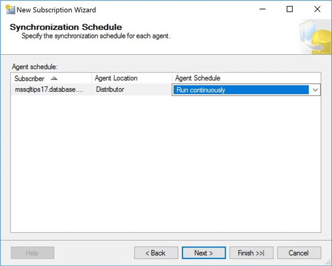The height and width of the screenshot is (266, 332).
Task: Maximize the wizard window
Action: (290, 10)
